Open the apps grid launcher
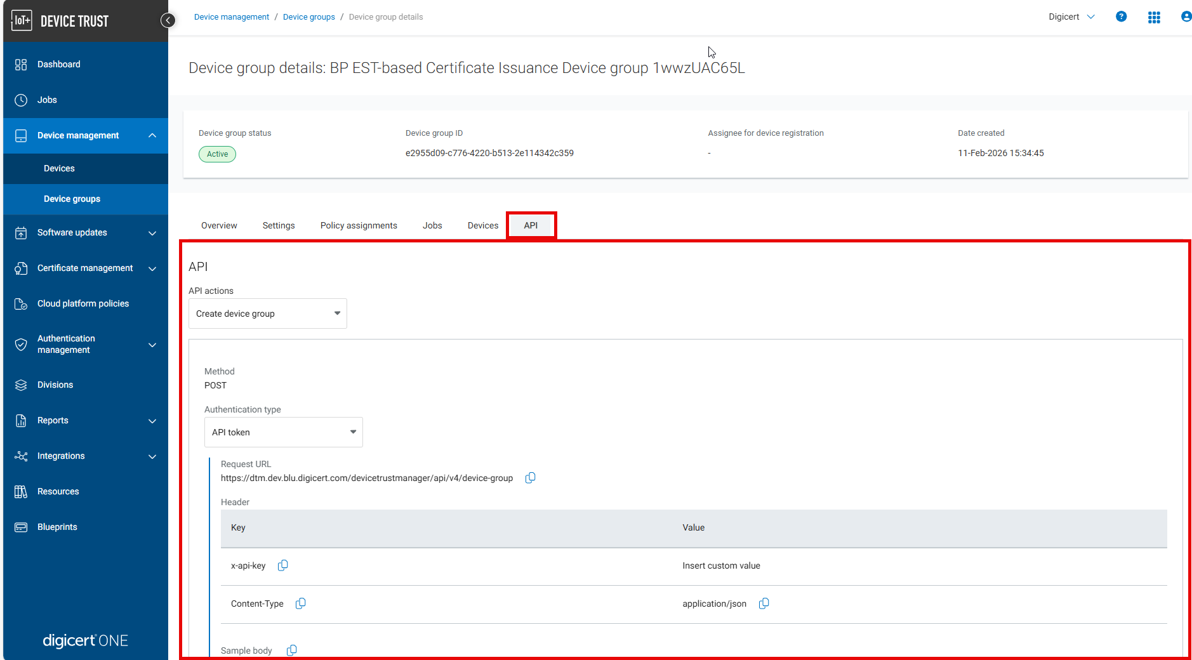Image resolution: width=1192 pixels, height=660 pixels. pos(1154,17)
